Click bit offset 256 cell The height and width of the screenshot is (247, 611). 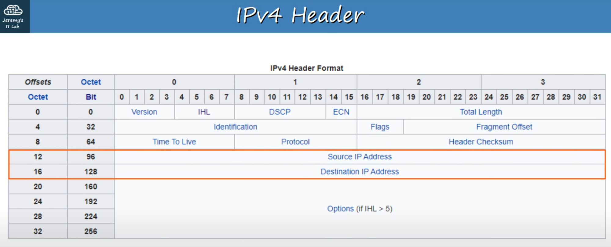91,231
